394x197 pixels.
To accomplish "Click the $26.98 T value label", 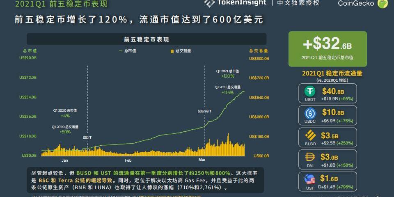I will coord(204,111).
